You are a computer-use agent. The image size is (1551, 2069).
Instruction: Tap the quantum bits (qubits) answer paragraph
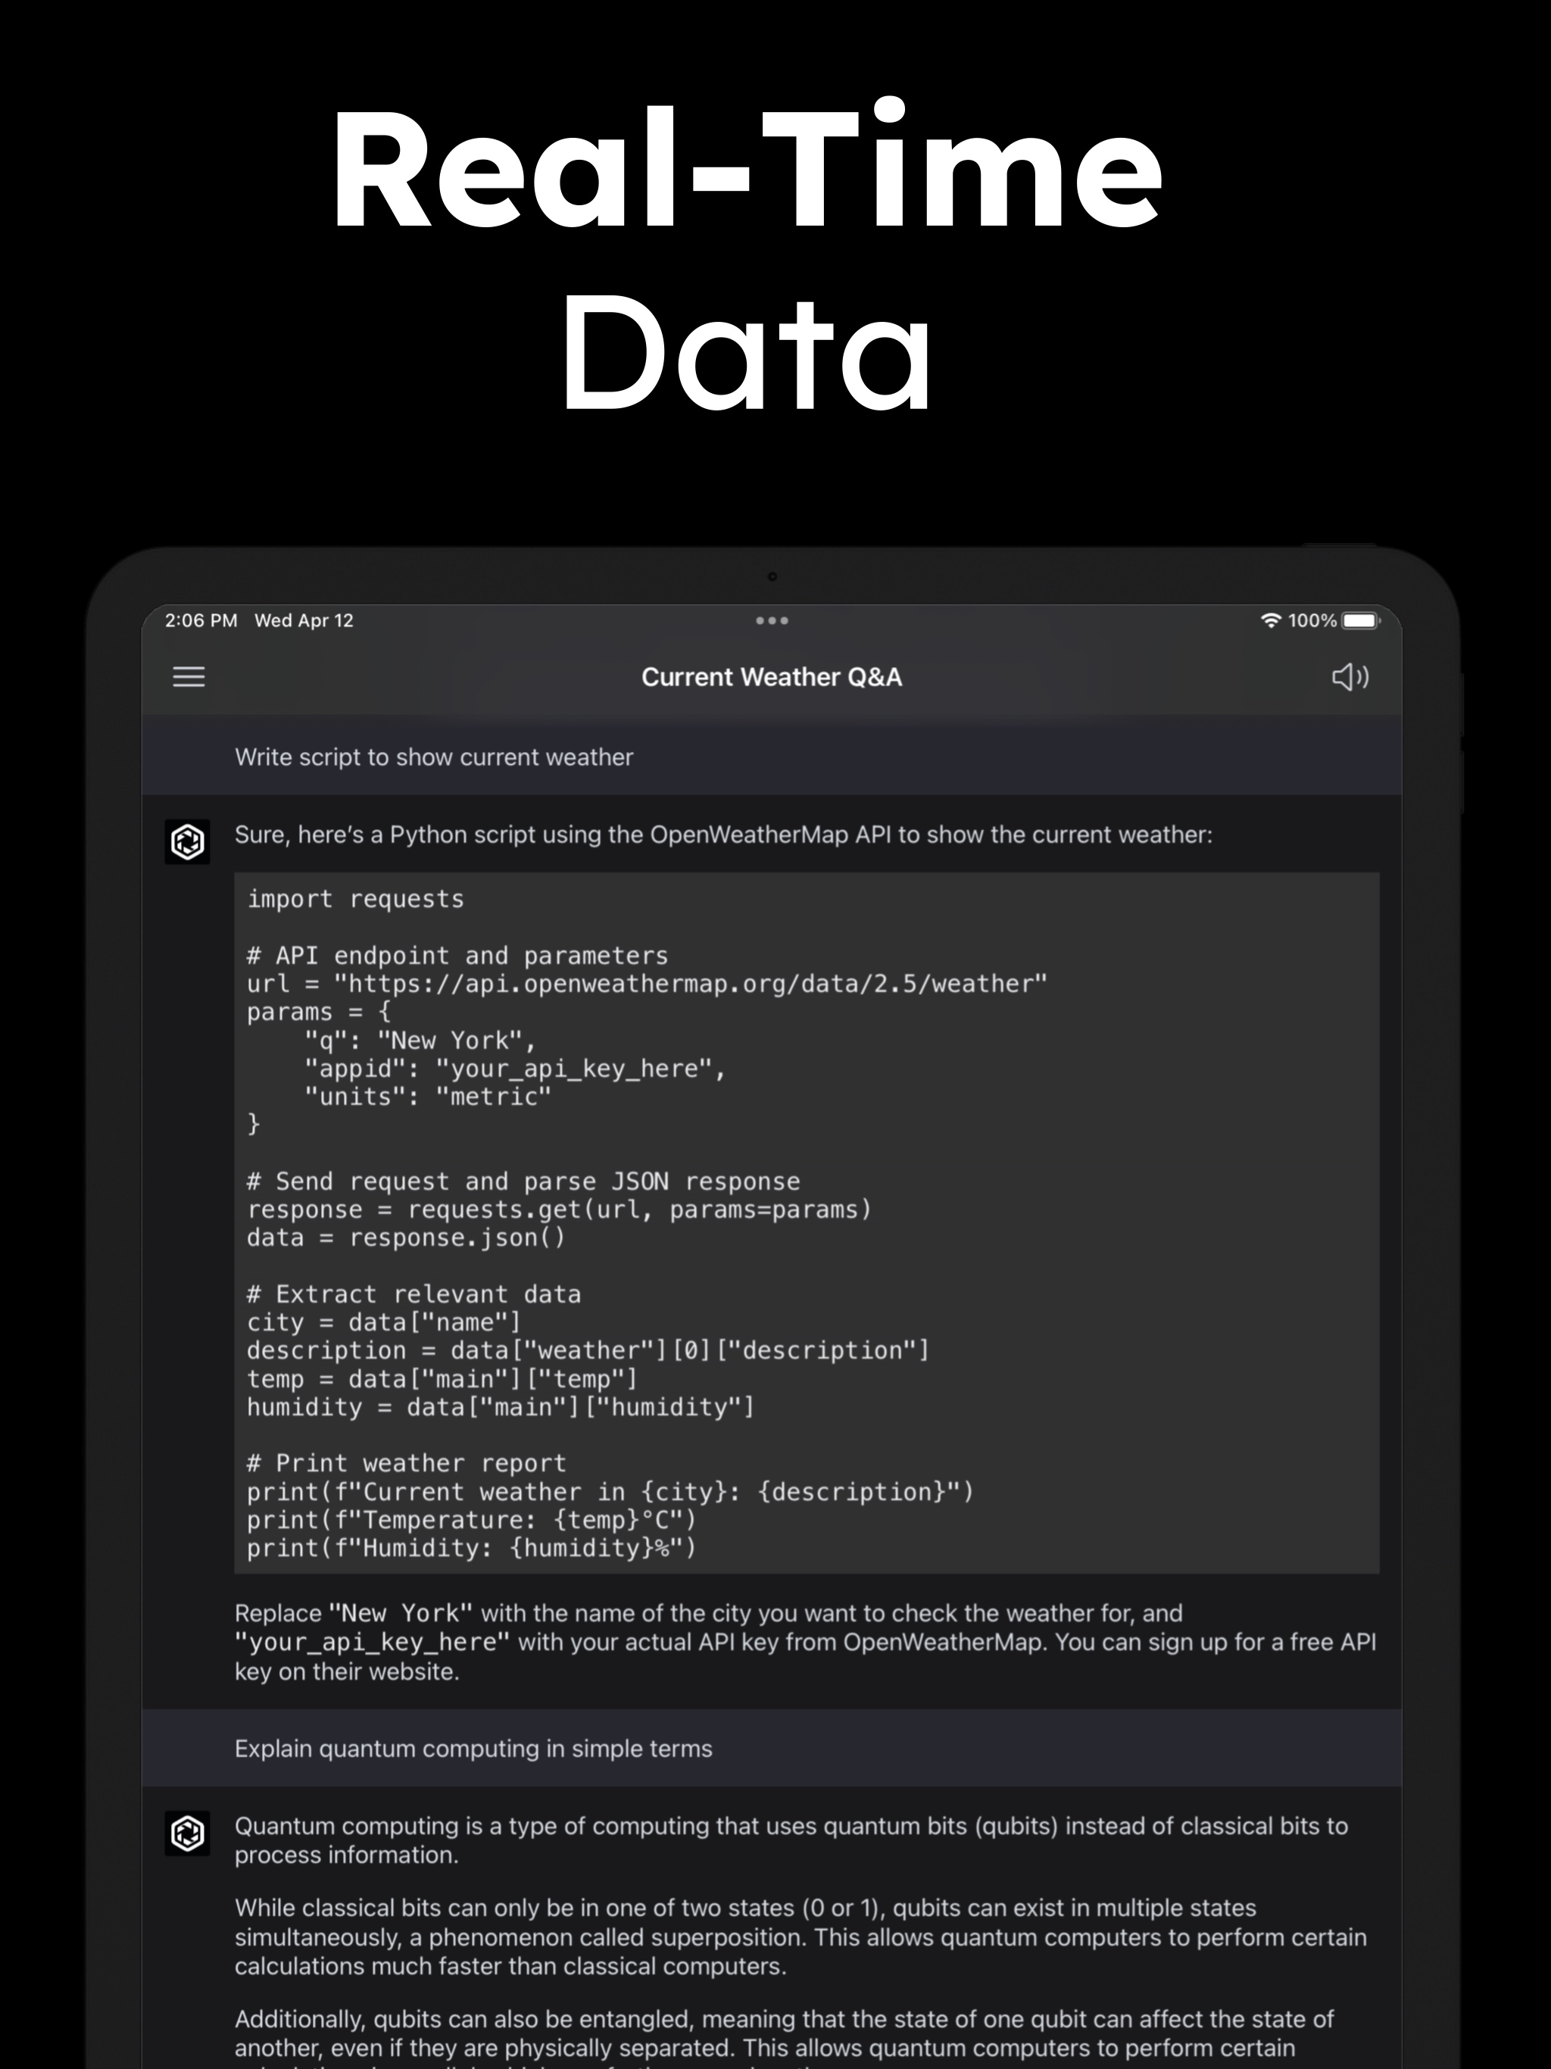(x=791, y=1840)
